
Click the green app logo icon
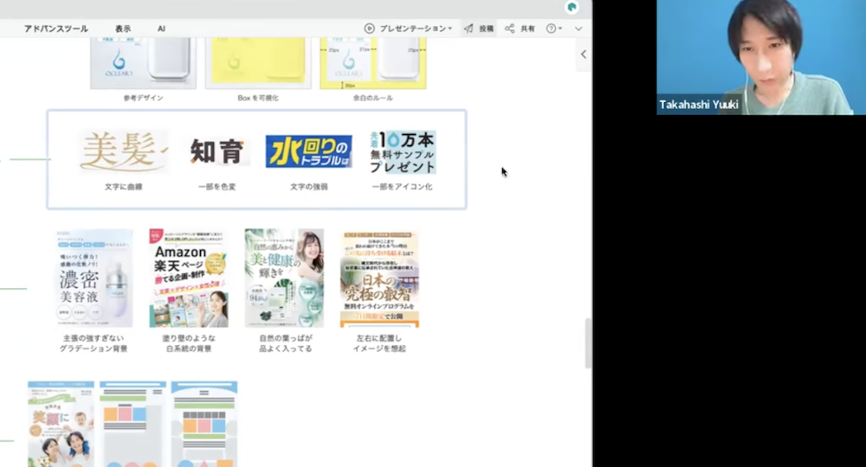(572, 7)
